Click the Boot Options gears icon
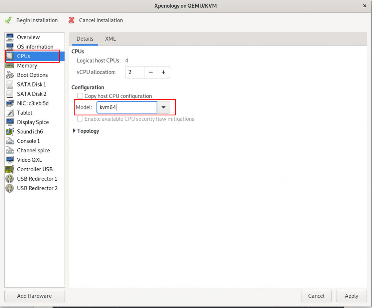 (10, 75)
